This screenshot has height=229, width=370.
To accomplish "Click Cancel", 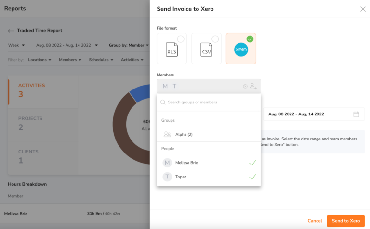I will pos(315,221).
